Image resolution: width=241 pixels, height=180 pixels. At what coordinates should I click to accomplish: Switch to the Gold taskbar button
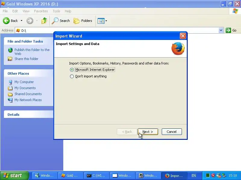point(70,175)
